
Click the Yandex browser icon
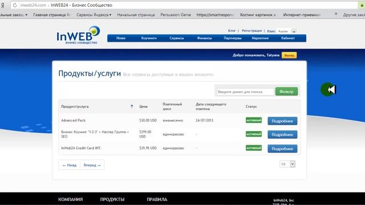2,5
